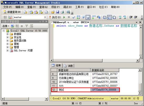The width and height of the screenshot is (144, 106).
Task: Click the green Debug play arrow icon
Action: click(x=64, y=17)
